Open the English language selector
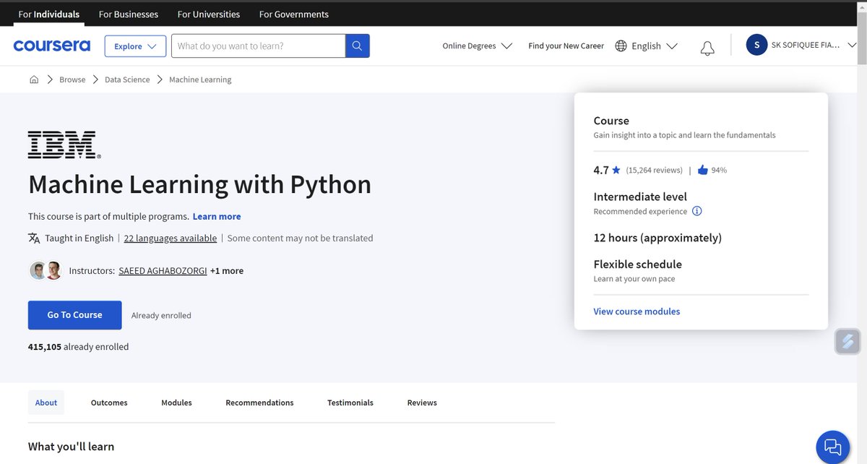867x464 pixels. 646,46
